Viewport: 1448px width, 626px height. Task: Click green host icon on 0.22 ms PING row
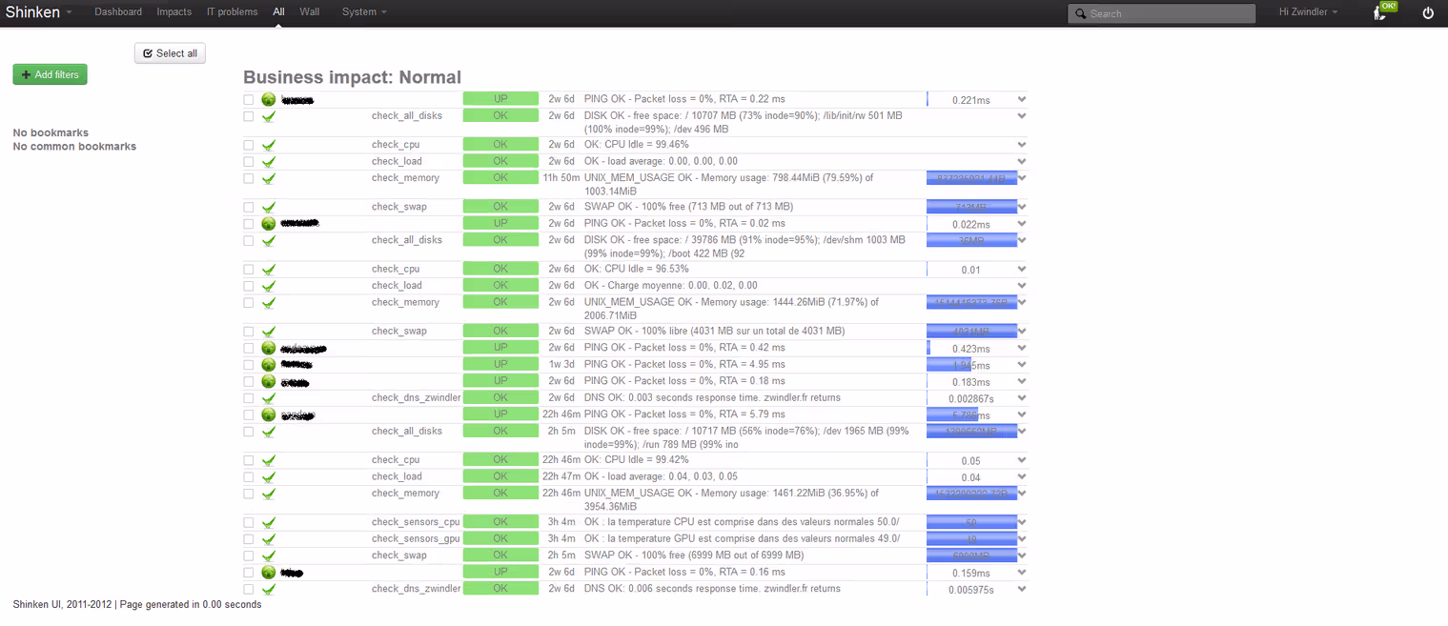tap(269, 100)
